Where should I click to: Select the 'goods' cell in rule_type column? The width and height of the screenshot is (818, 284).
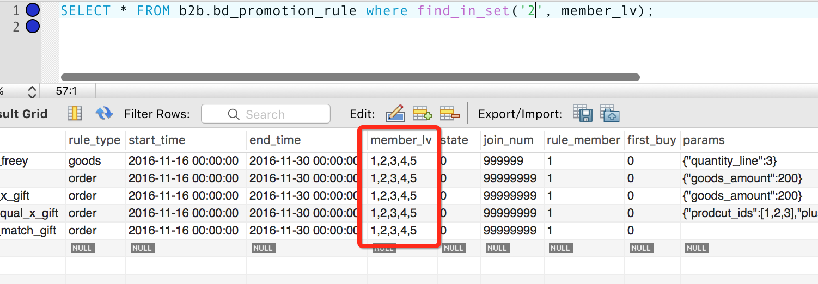coord(85,161)
